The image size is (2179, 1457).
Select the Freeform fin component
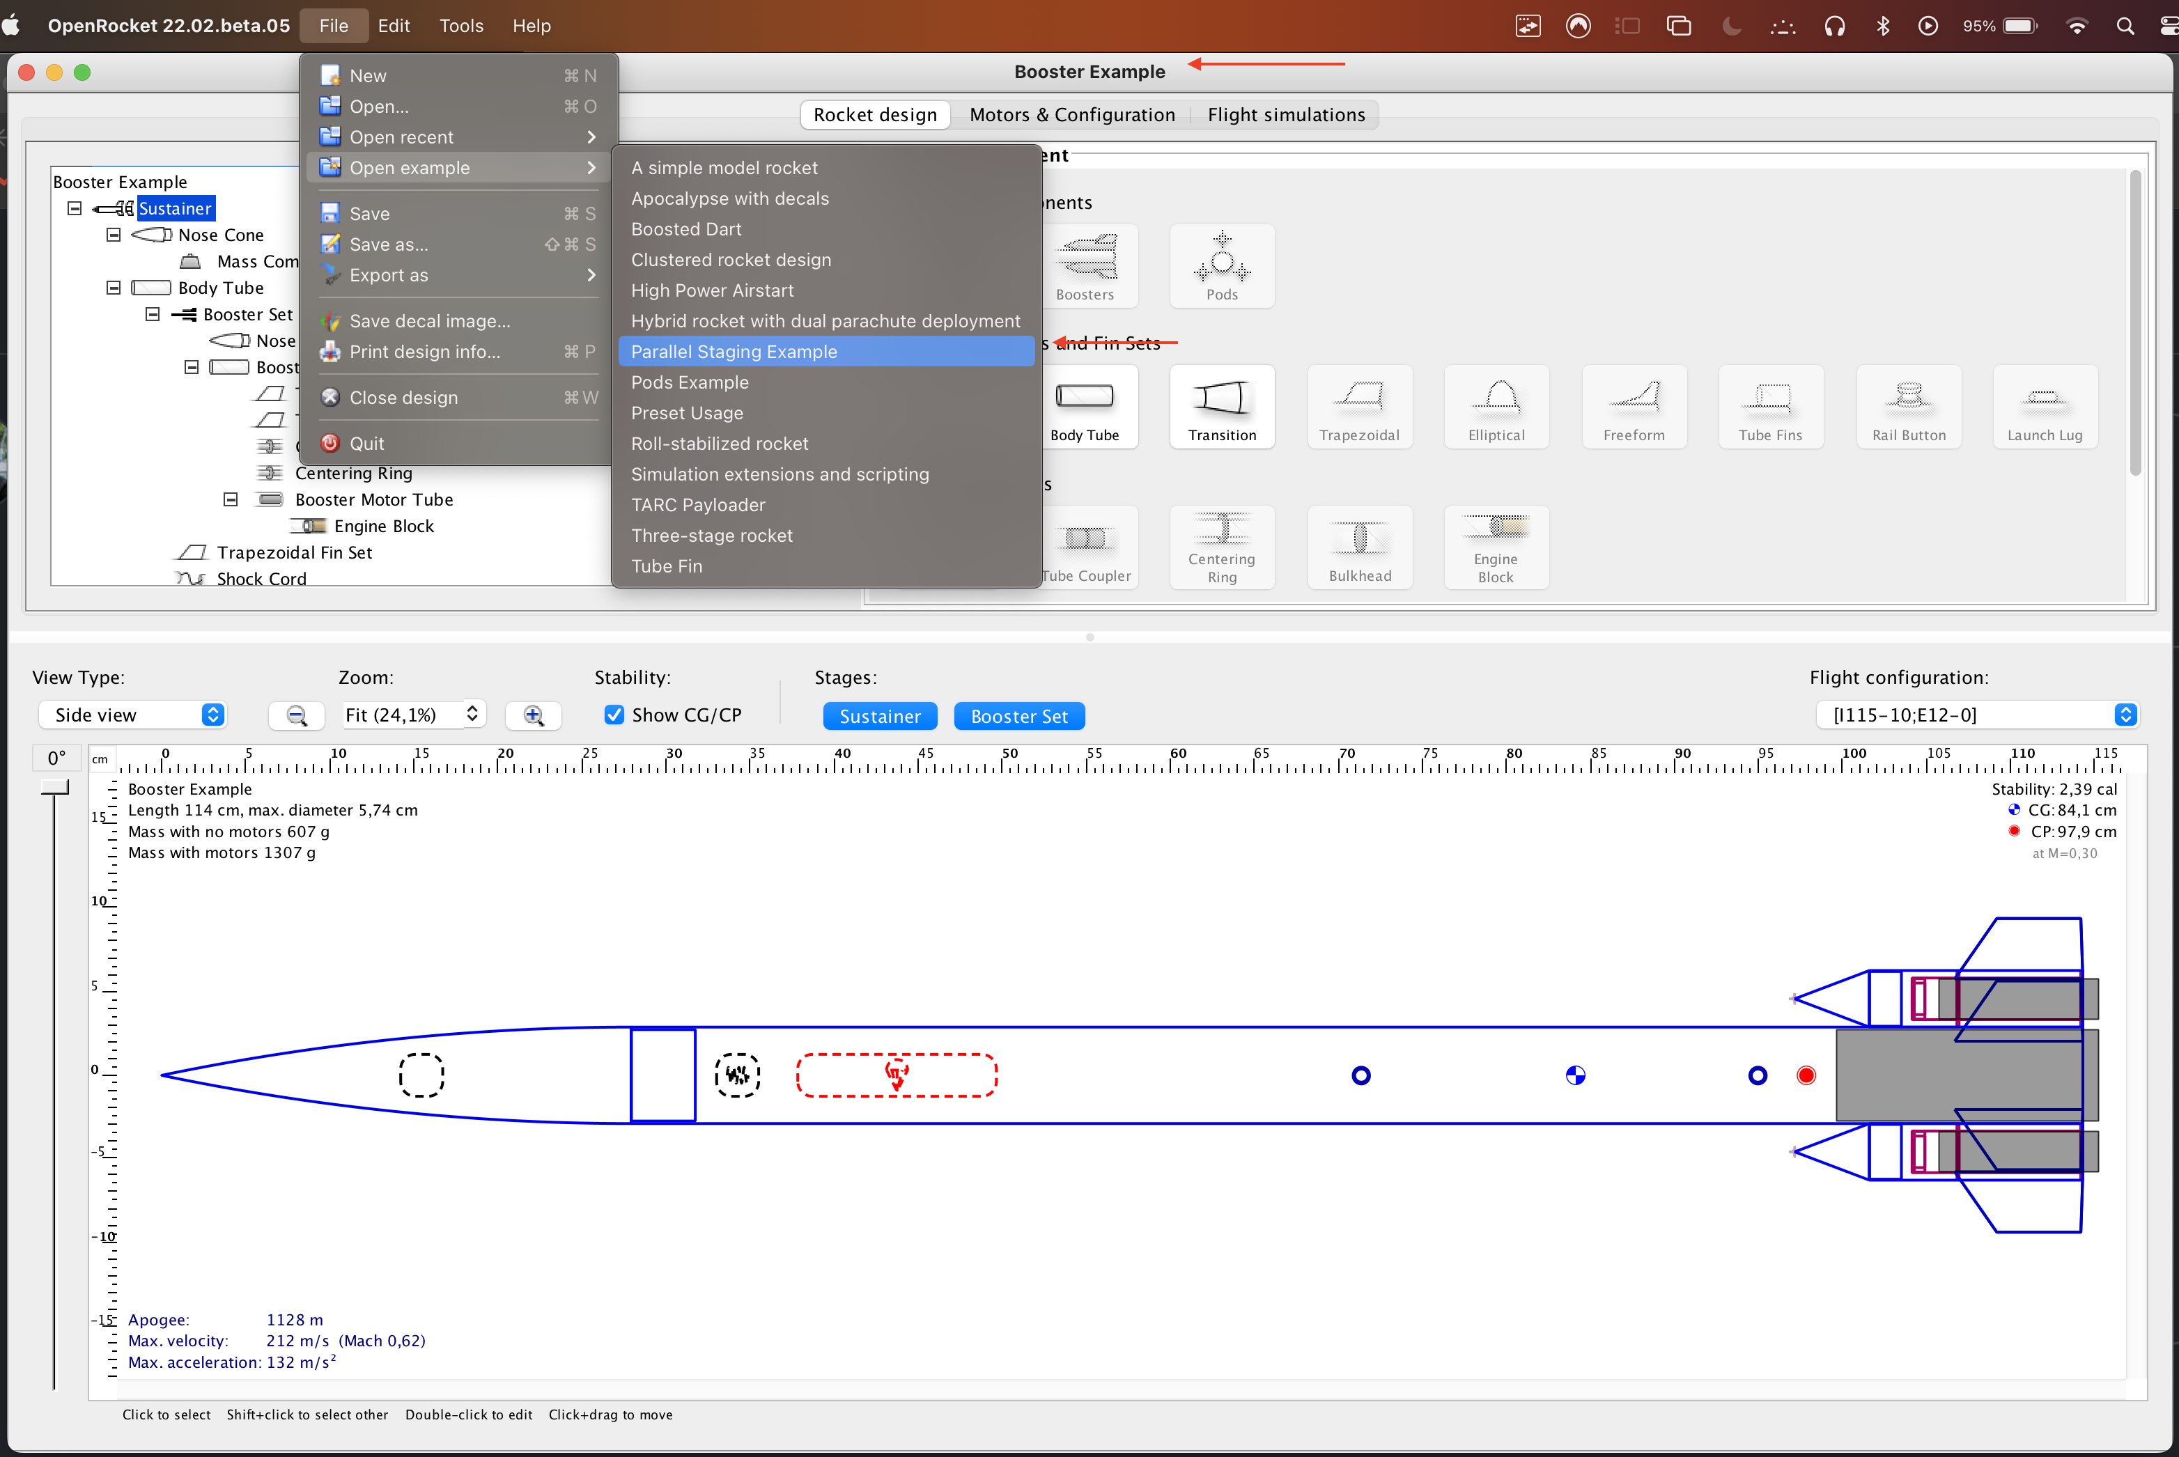point(1634,407)
